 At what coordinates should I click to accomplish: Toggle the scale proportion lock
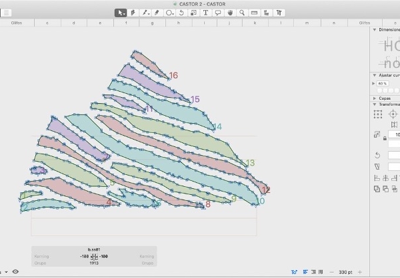tap(385, 138)
